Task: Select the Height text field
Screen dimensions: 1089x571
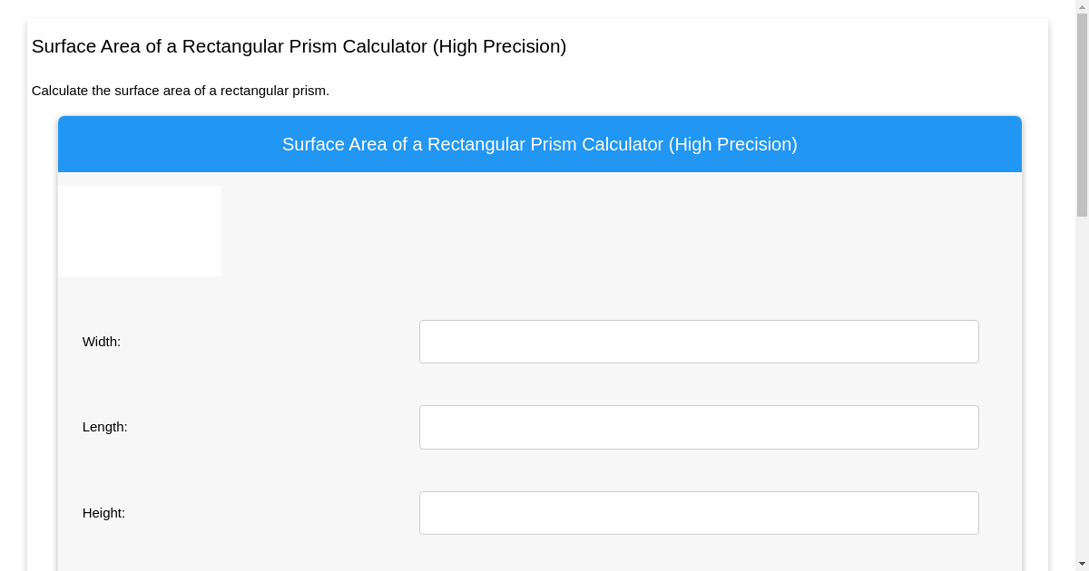Action: click(699, 513)
